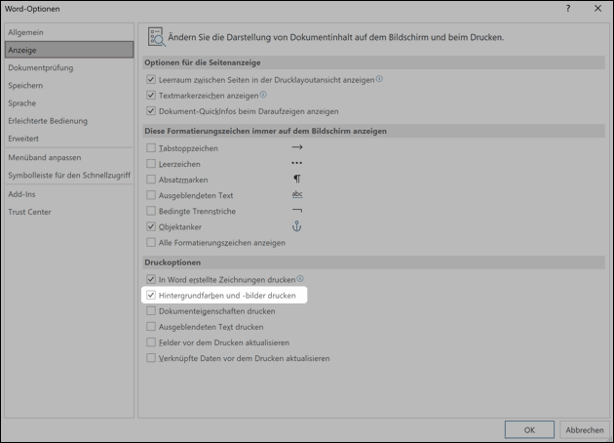614x443 pixels.
Task: Open the Allgemein category
Action: pyautogui.click(x=69, y=32)
